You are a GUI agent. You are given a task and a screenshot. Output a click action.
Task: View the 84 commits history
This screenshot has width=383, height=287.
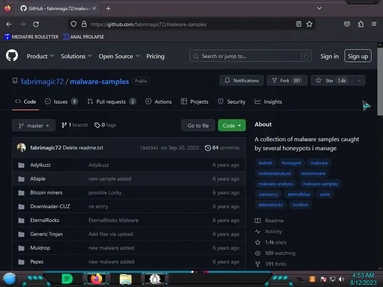coord(222,148)
